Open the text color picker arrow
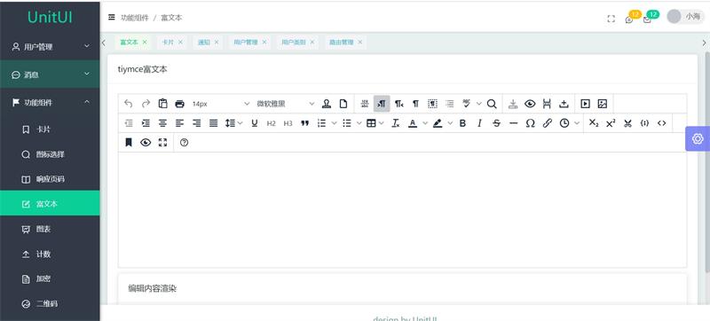 425,123
